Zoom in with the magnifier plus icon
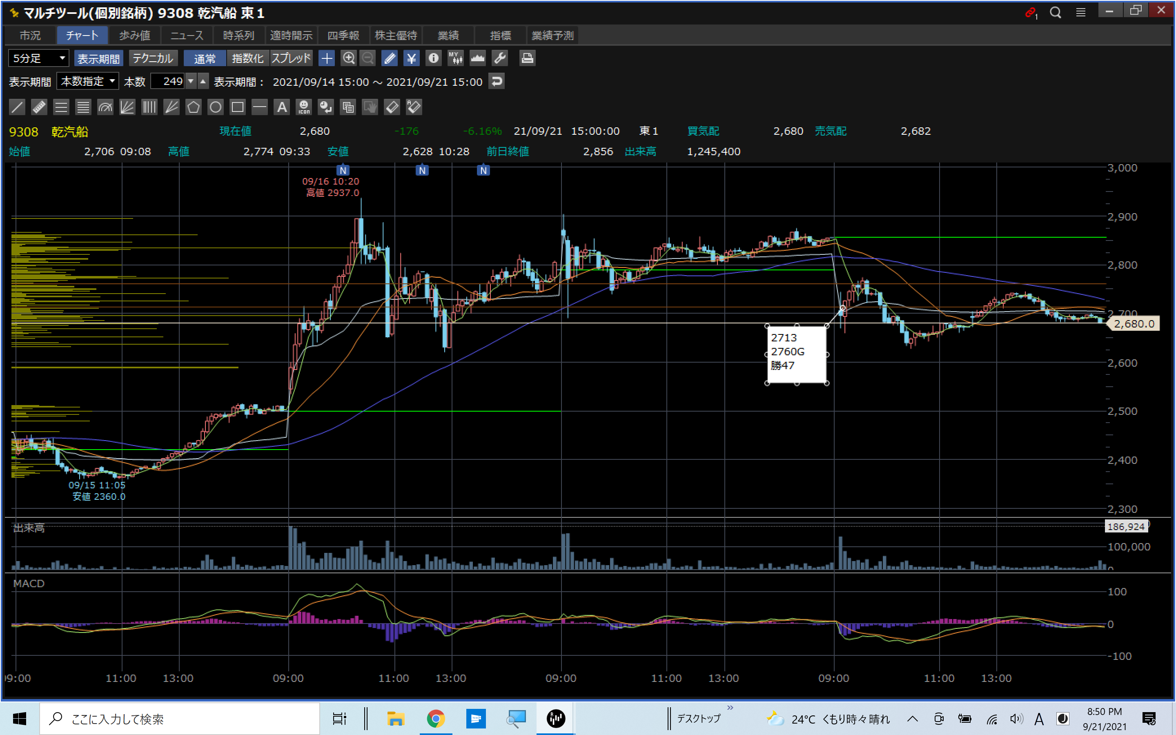The height and width of the screenshot is (735, 1176). click(x=348, y=58)
